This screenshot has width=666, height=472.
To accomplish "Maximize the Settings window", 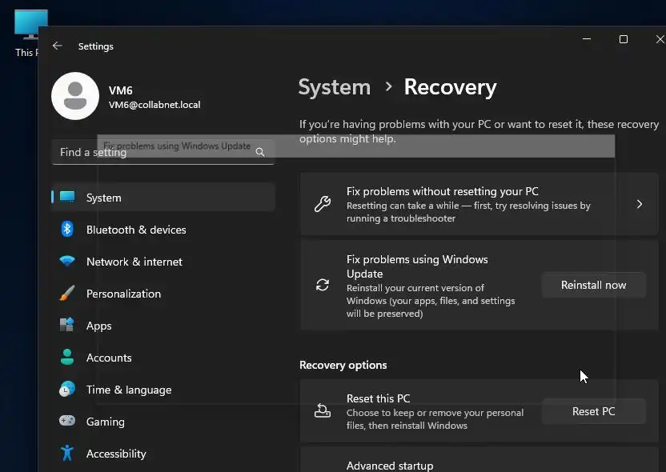I will point(623,39).
